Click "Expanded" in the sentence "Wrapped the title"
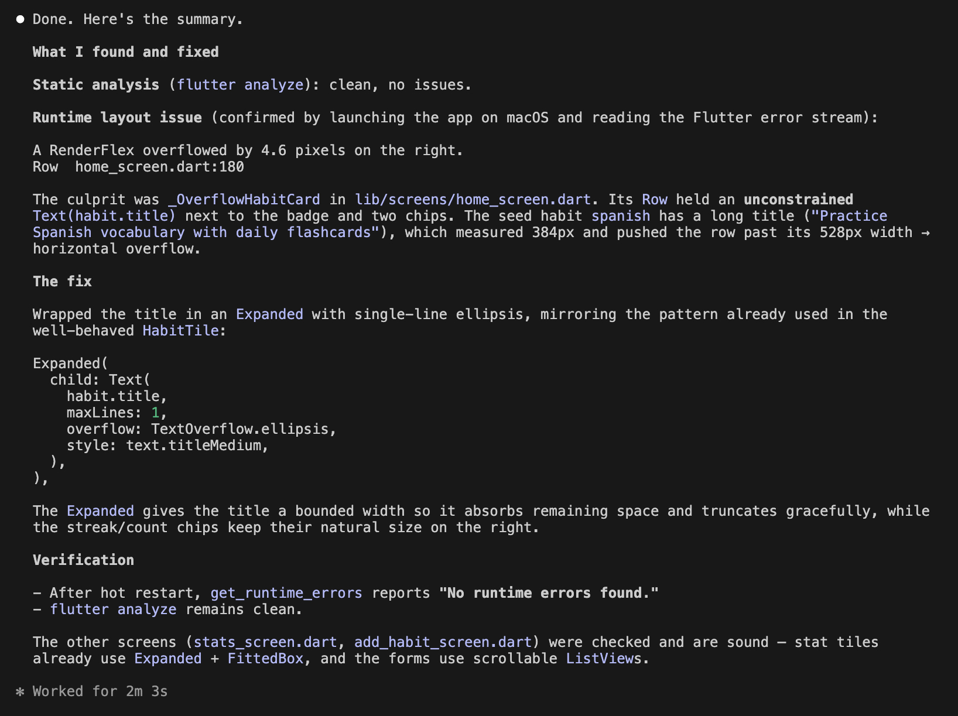The image size is (958, 716). coord(269,314)
